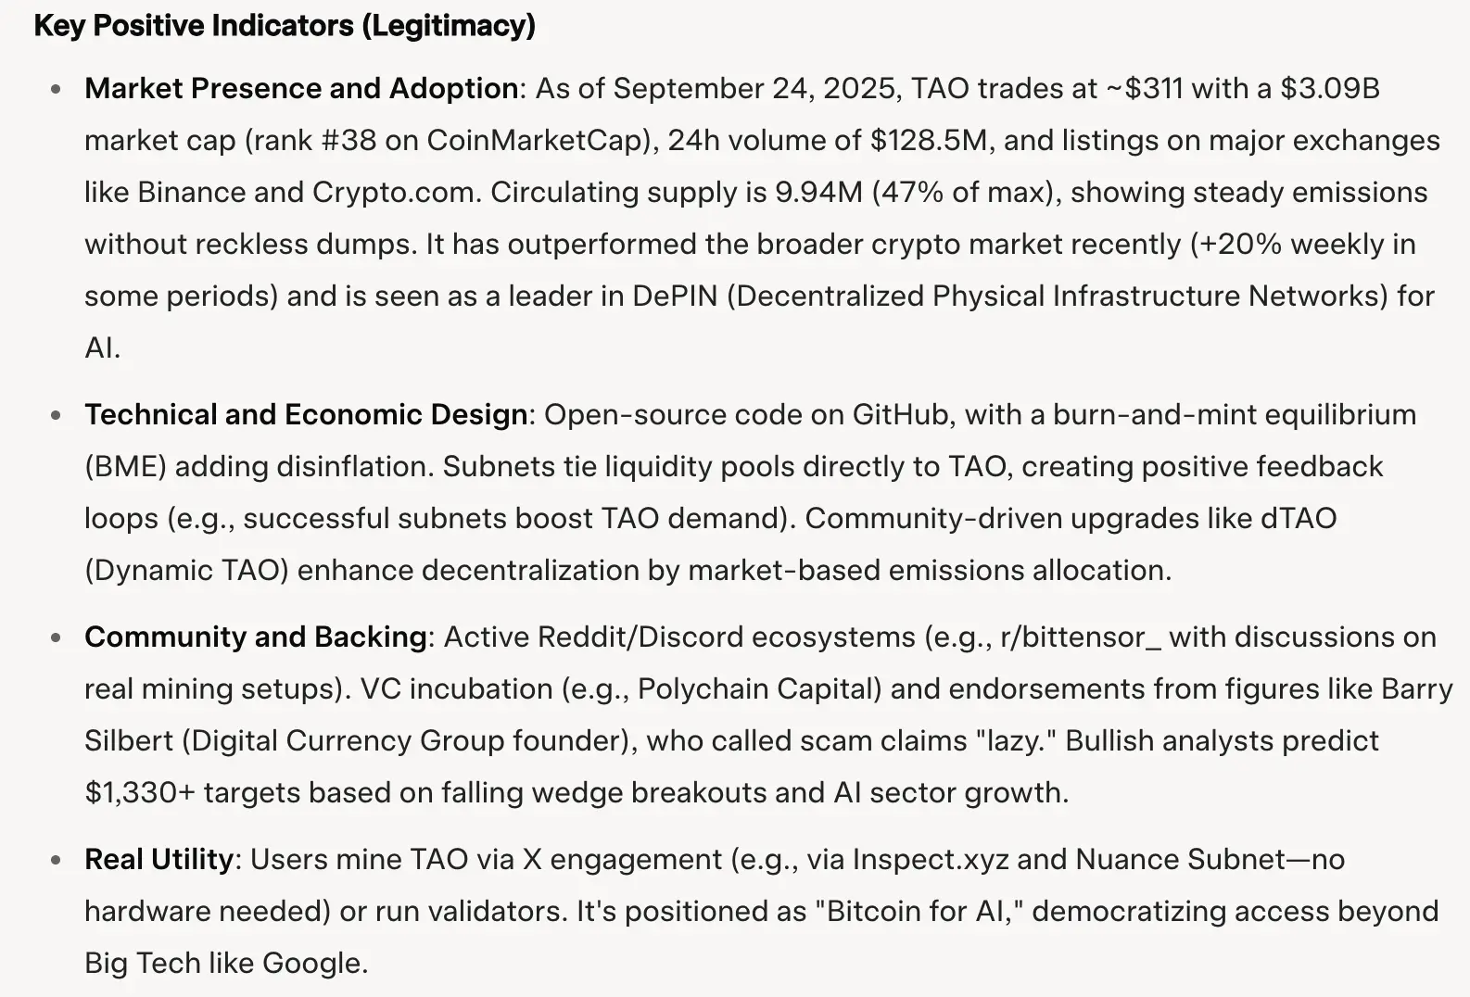Click the bold "Real Utility" label

[158, 859]
